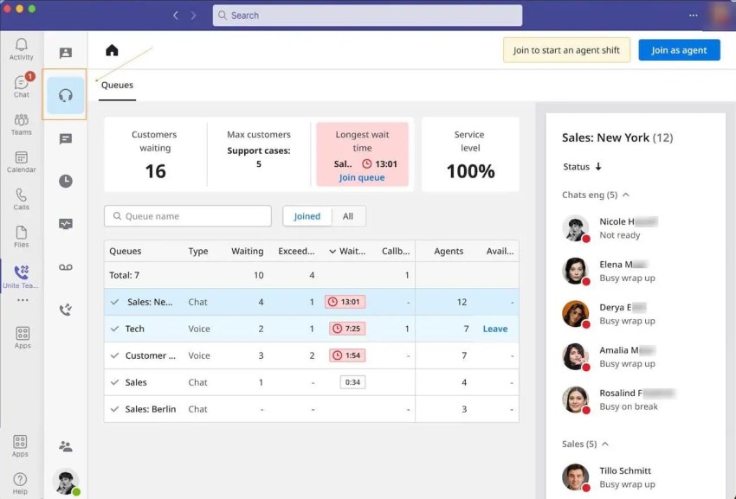Open the Teams Calendar icon
This screenshot has width=736, height=499.
coord(21,162)
